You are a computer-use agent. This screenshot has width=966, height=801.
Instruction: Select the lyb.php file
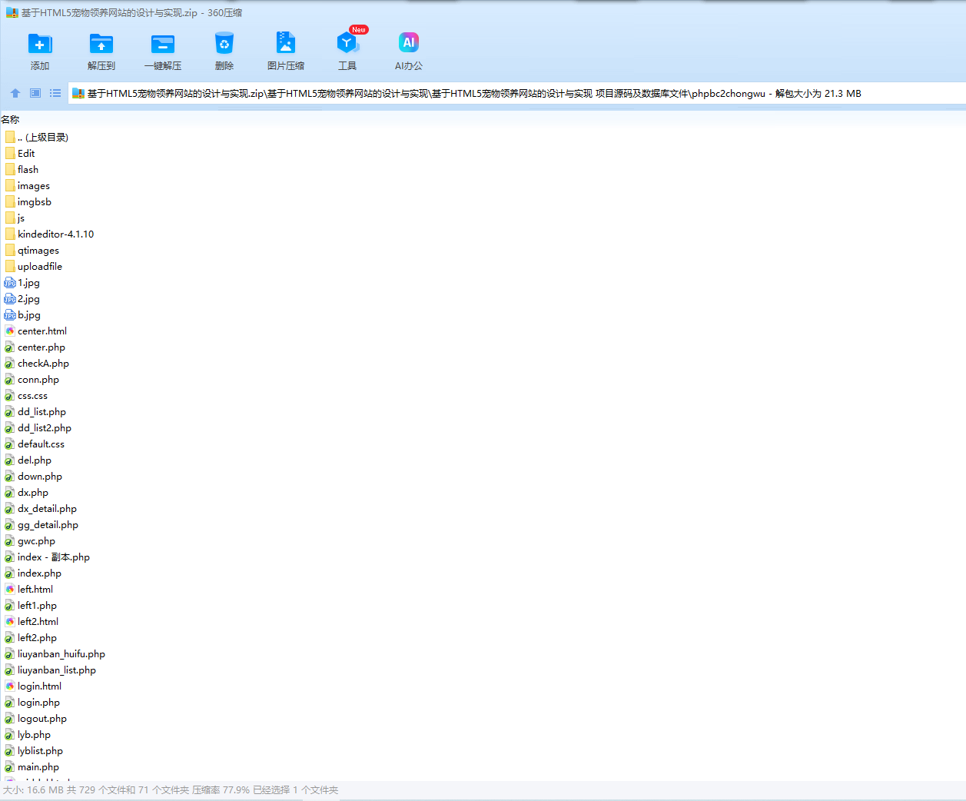pyautogui.click(x=28, y=734)
